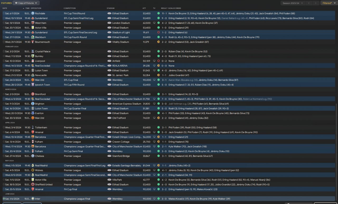Click the Wolves club badge
338x204 pixels.
pyautogui.click(x=33, y=170)
